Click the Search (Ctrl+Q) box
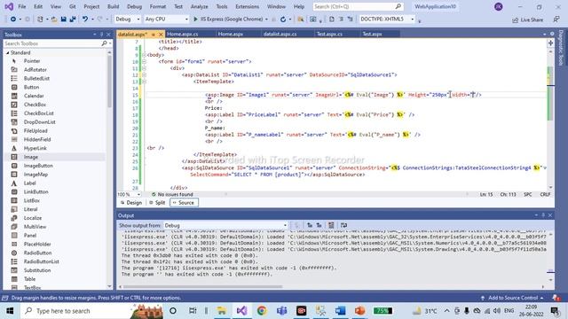 pyautogui.click(x=358, y=6)
